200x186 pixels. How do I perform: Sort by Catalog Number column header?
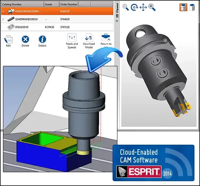tap(22, 4)
